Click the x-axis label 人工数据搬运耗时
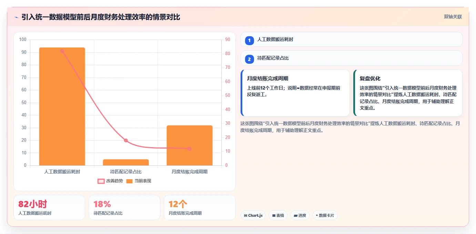 click(x=62, y=171)
